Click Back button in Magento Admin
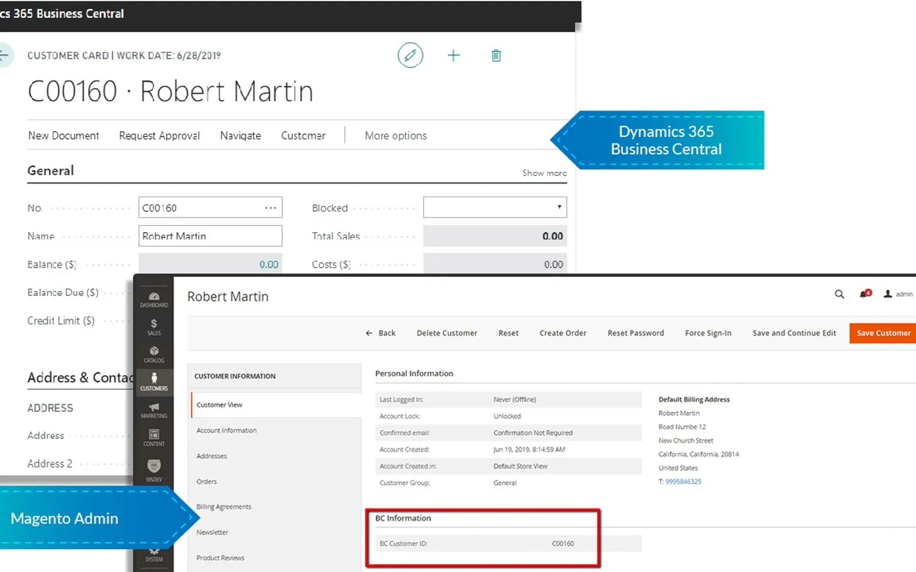The height and width of the screenshot is (572, 916). [x=381, y=333]
